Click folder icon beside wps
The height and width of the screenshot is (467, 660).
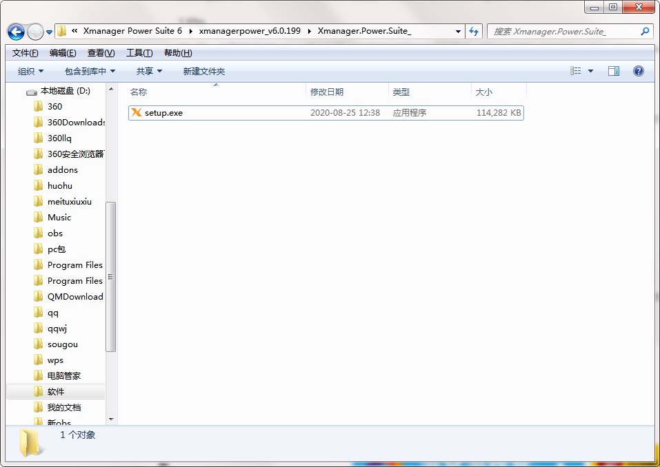coord(38,360)
